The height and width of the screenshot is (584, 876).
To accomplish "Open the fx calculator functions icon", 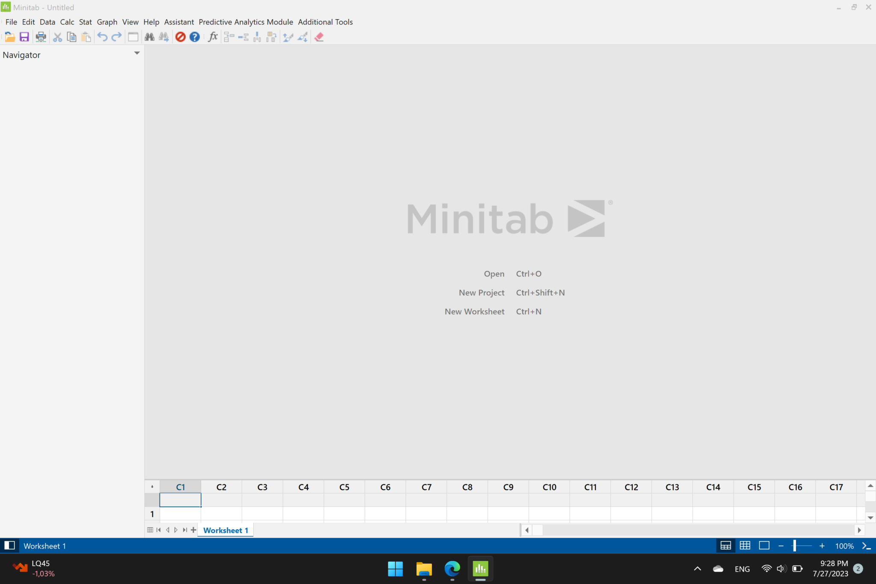I will pyautogui.click(x=212, y=37).
